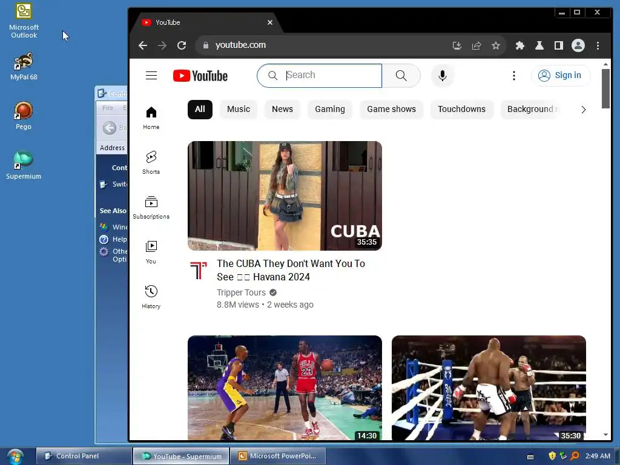This screenshot has width=620, height=465.
Task: Click the File menu in Control Panel
Action: [x=108, y=108]
